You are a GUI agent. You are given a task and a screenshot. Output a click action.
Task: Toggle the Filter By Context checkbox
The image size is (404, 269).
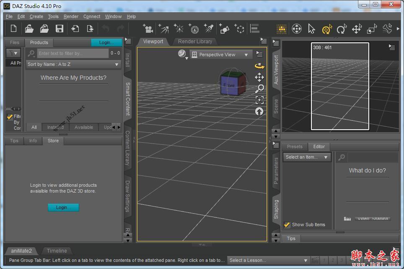click(x=10, y=117)
